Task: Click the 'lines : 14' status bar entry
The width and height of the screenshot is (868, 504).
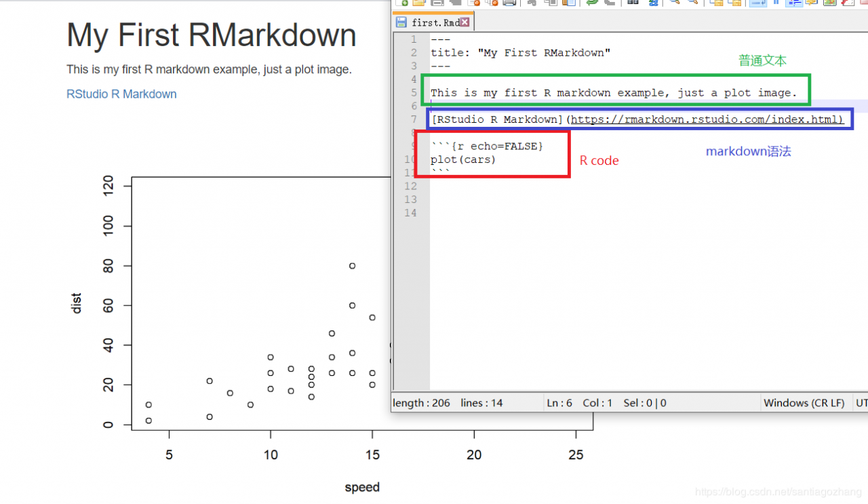Action: point(481,403)
